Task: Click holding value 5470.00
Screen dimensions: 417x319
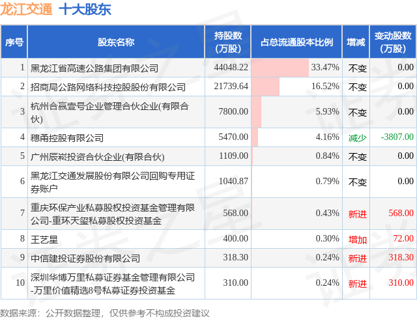Action: pos(233,137)
